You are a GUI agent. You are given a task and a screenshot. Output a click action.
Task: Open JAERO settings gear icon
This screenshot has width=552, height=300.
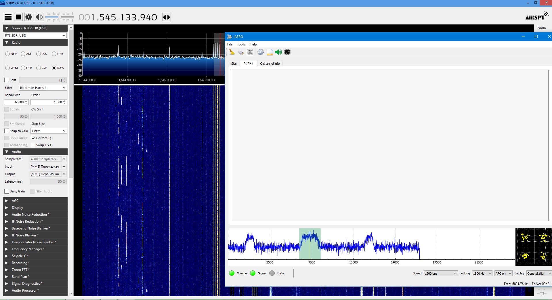point(260,52)
